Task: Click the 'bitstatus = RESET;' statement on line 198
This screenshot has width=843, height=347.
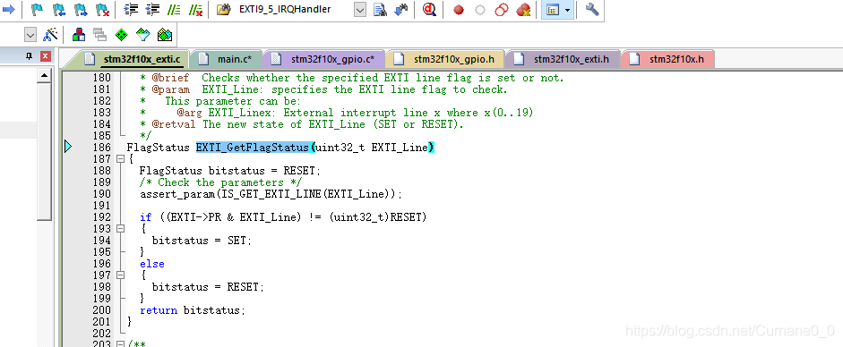Action: tap(208, 287)
